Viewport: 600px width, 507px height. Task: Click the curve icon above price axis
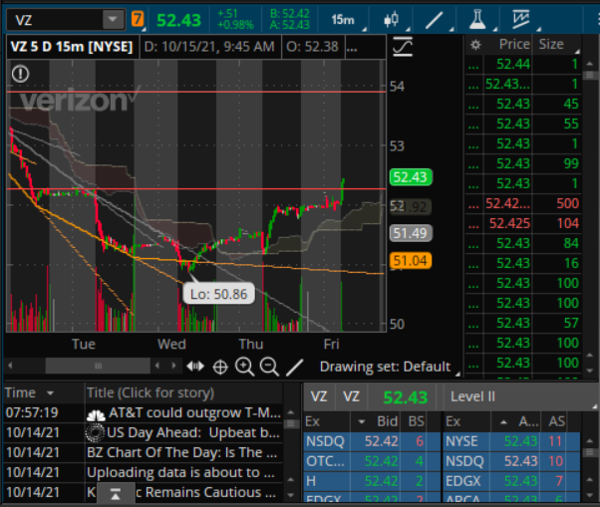click(403, 47)
